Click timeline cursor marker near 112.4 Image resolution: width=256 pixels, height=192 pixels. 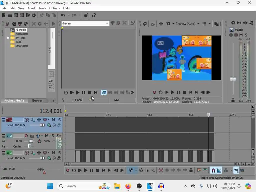click(x=208, y=114)
